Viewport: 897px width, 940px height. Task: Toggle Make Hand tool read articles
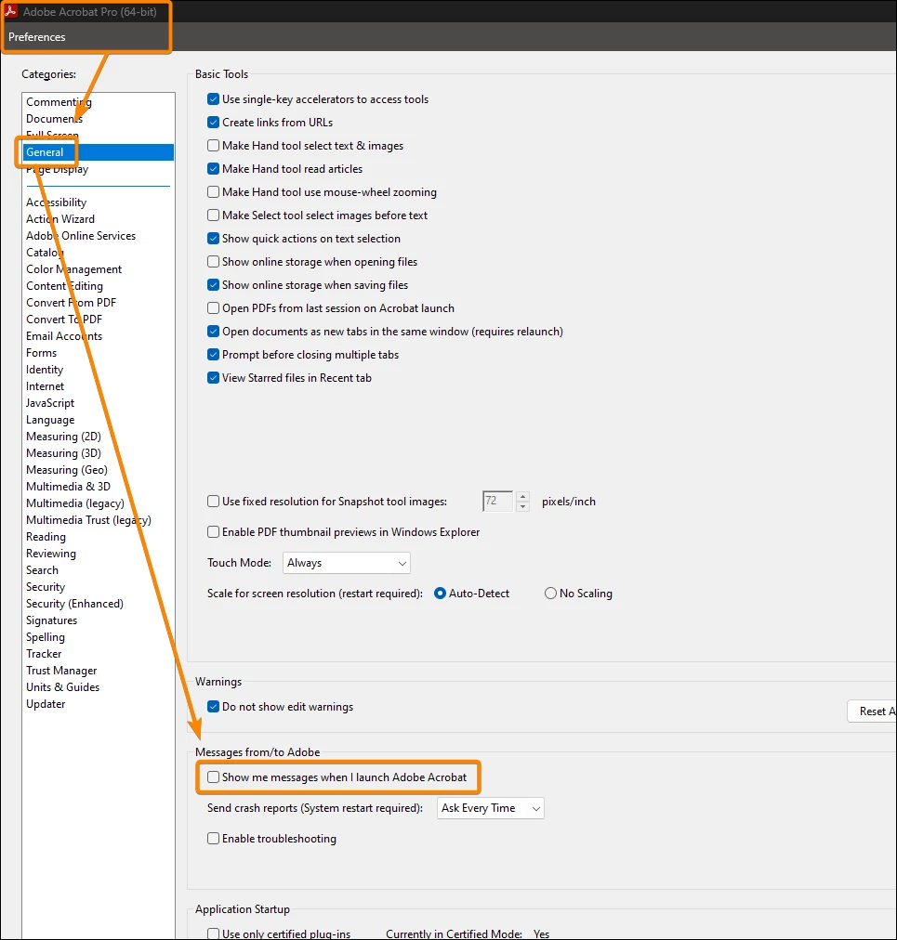click(213, 169)
